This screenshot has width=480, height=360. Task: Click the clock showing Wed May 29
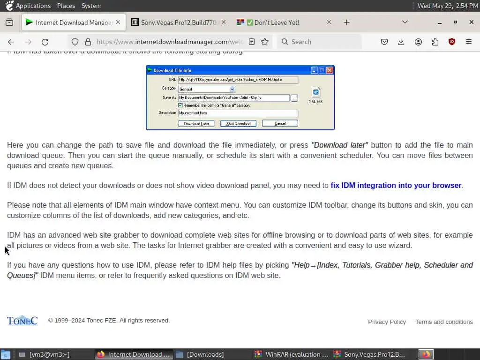[x=448, y=6]
